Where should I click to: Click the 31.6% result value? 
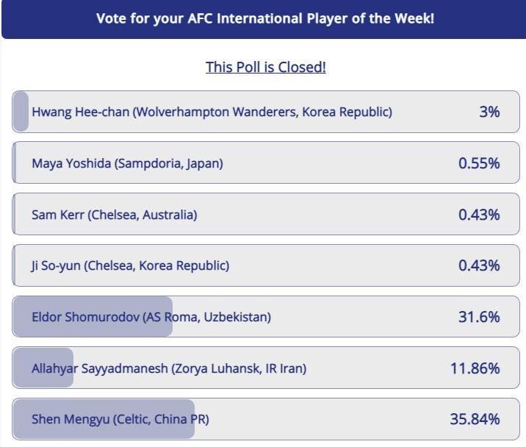click(x=479, y=317)
